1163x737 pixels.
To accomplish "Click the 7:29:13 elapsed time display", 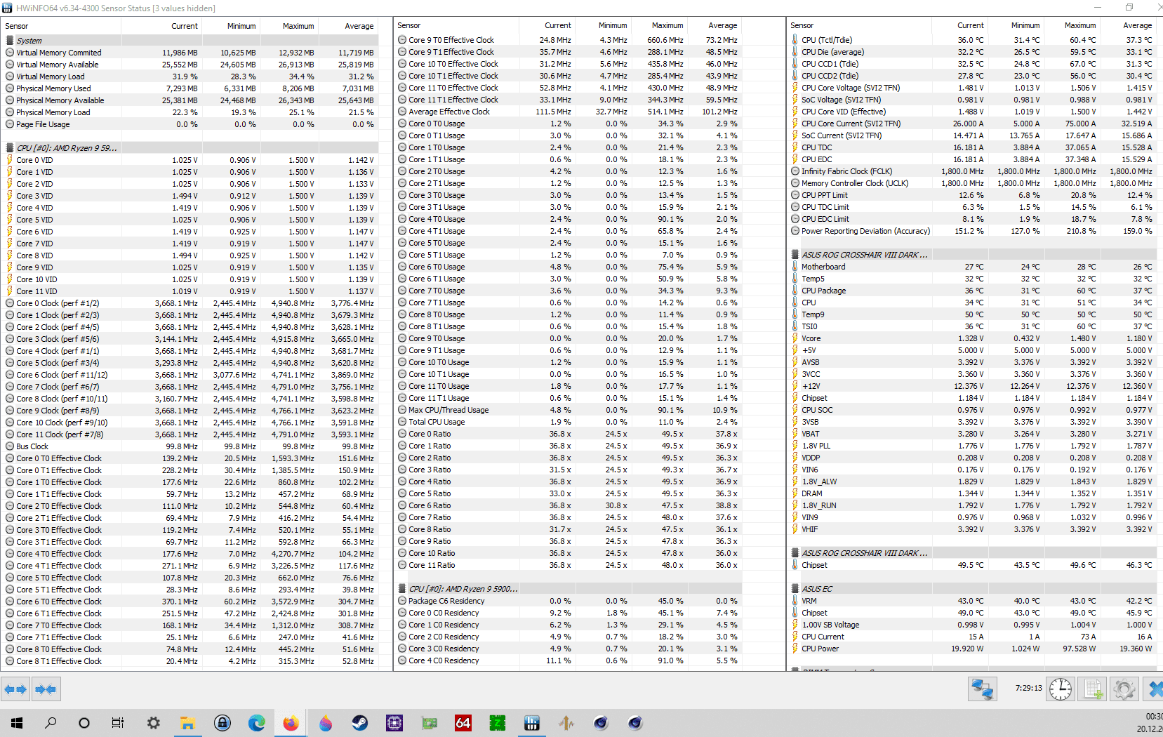I will 1028,688.
